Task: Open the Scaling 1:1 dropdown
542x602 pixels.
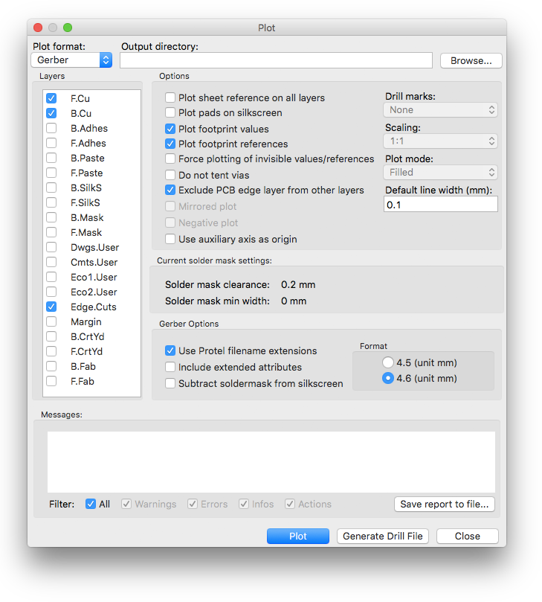Action: (440, 141)
